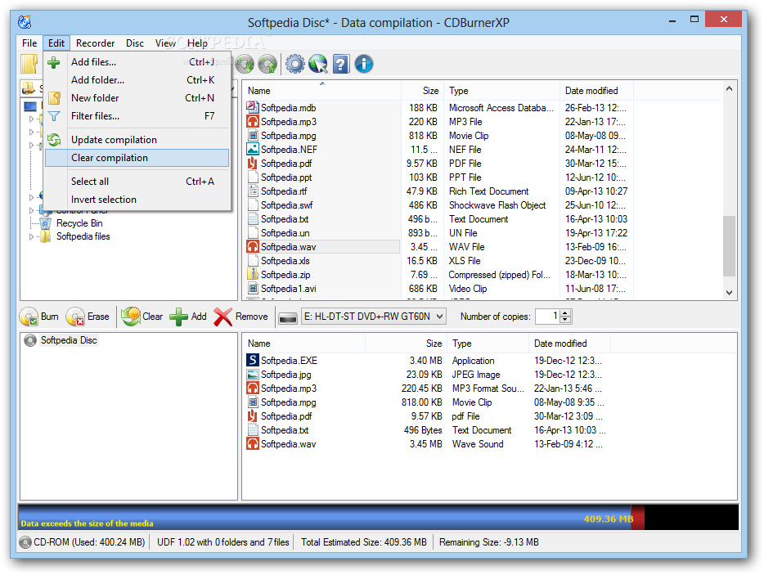Click the CDBurnerXP title bar app icon
Screen dimensions: 764x575
pyautogui.click(x=25, y=22)
